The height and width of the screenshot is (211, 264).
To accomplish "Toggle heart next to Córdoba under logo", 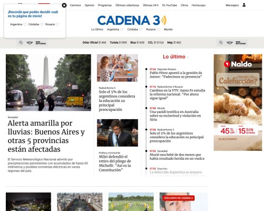I will coord(140,30).
